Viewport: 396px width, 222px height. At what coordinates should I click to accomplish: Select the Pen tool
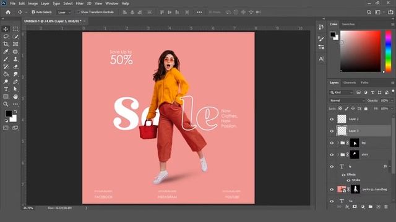point(15,82)
